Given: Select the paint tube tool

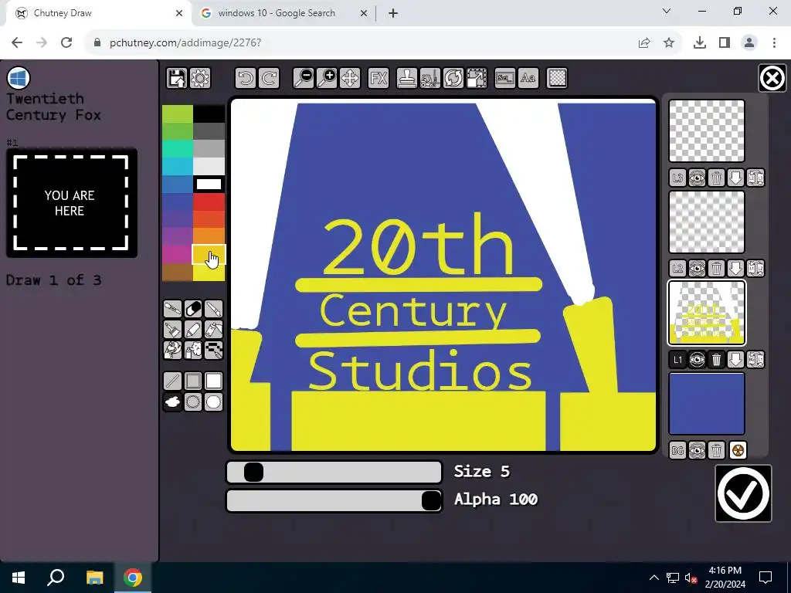Looking at the screenshot, I should [213, 329].
